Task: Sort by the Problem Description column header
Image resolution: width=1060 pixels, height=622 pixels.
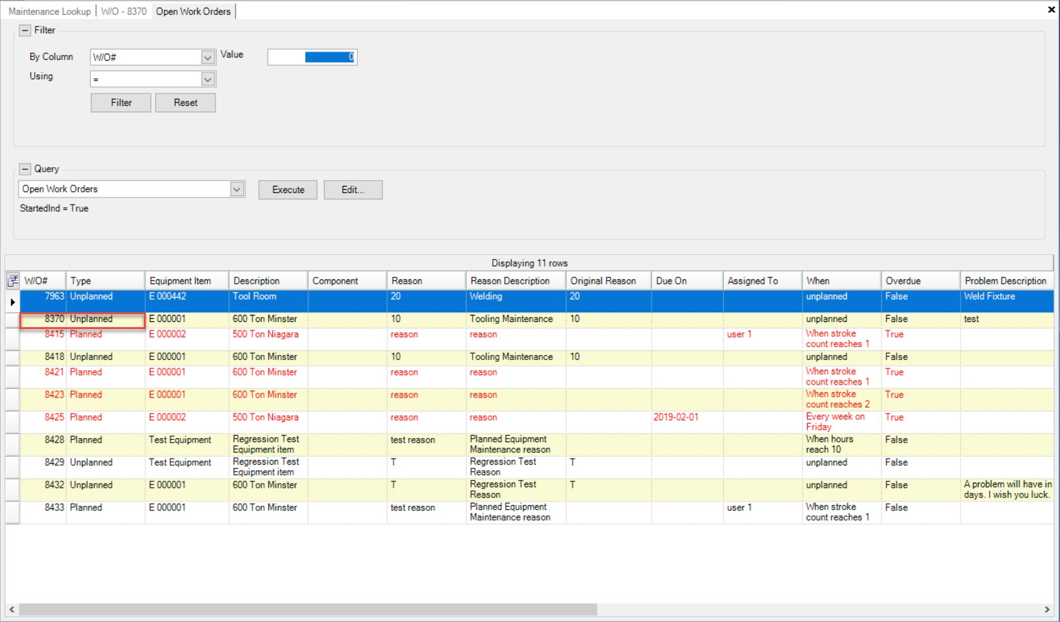Action: tap(1006, 281)
